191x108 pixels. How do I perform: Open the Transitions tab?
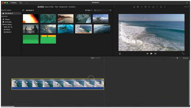pyautogui.click(x=72, y=7)
